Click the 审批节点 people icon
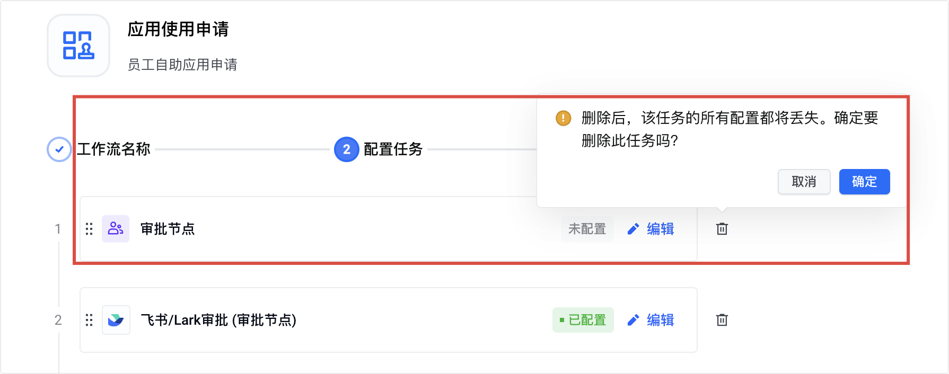Screen dimensions: 949x374 click(x=116, y=229)
